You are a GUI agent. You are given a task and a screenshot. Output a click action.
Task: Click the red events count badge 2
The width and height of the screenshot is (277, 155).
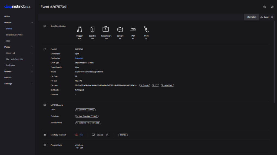[77, 135]
